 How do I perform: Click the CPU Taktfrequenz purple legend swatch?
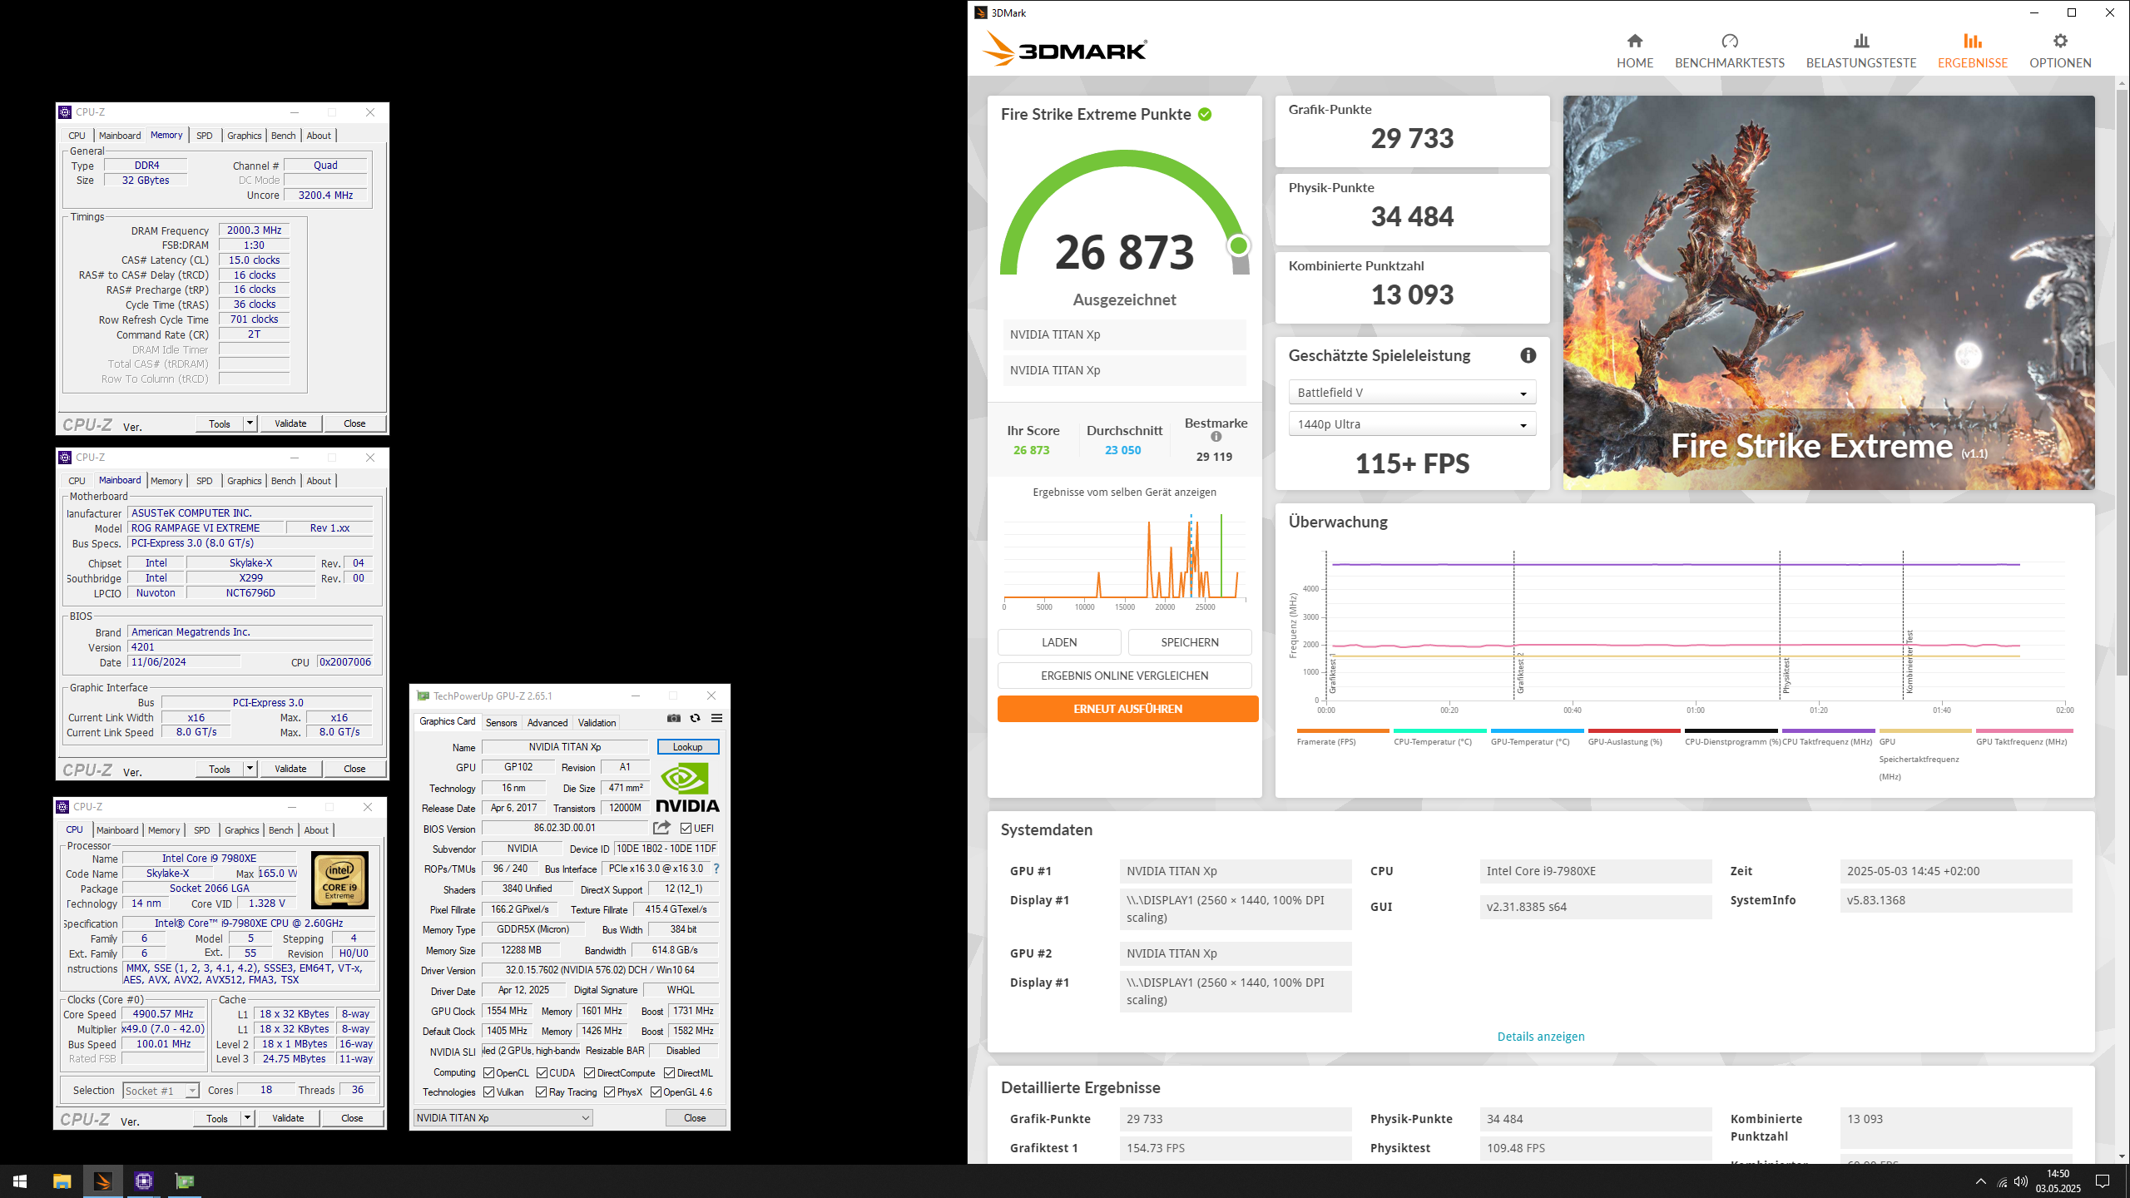coord(1828,730)
